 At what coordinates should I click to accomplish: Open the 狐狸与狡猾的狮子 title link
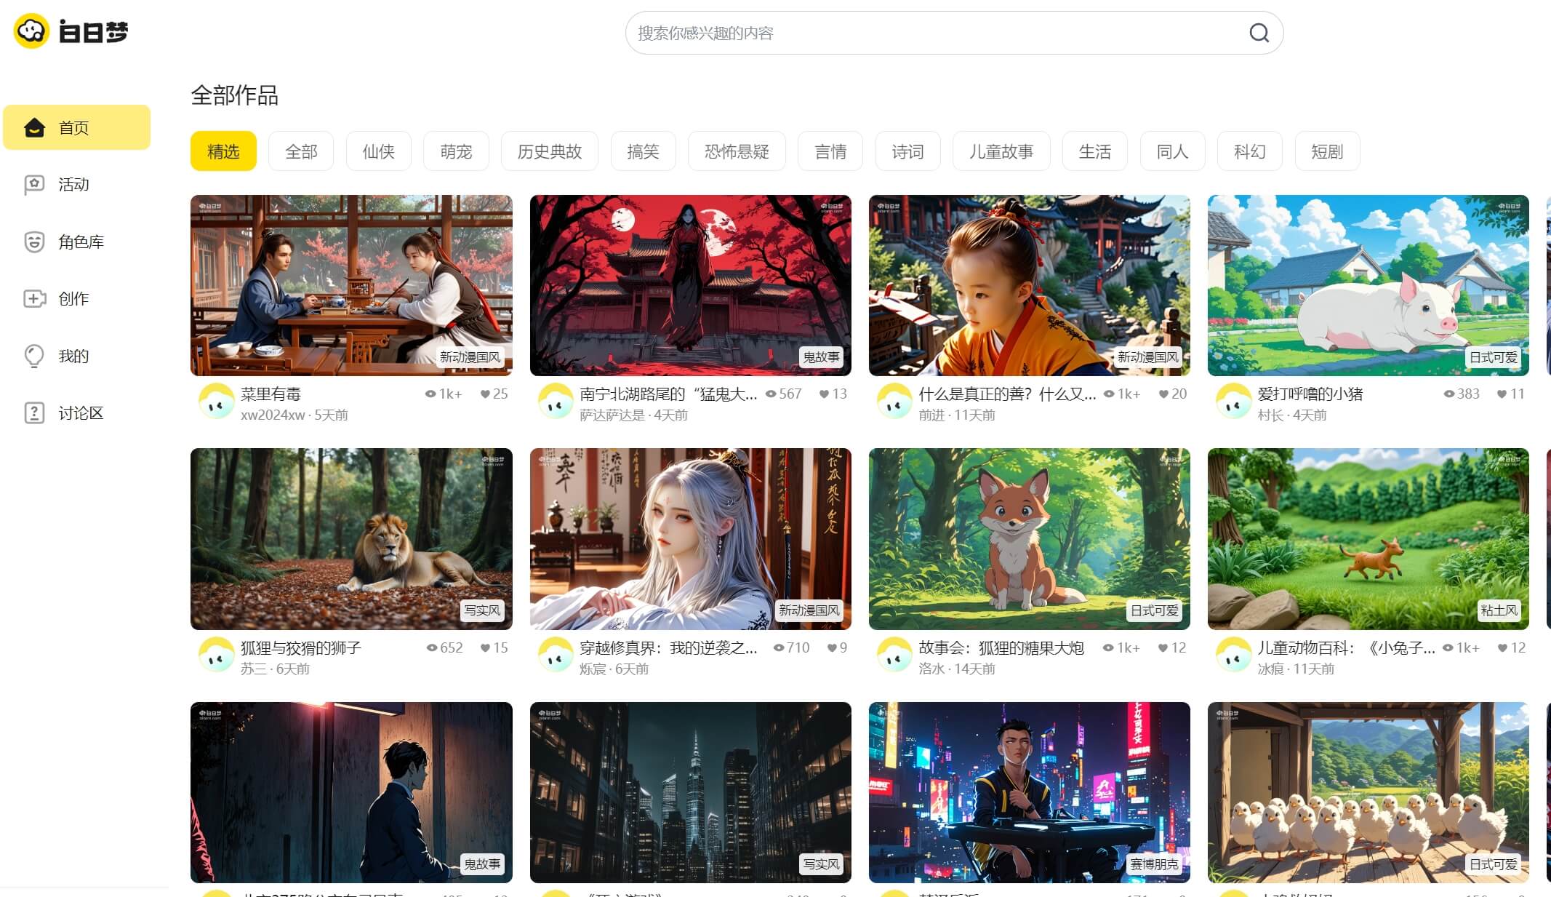(x=300, y=647)
